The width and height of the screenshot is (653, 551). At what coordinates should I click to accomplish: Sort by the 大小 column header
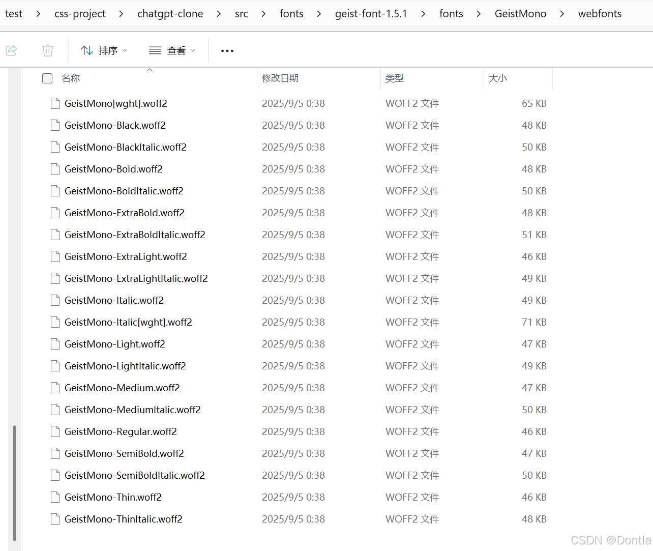point(498,78)
